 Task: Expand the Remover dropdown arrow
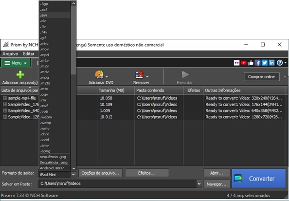pos(147,76)
